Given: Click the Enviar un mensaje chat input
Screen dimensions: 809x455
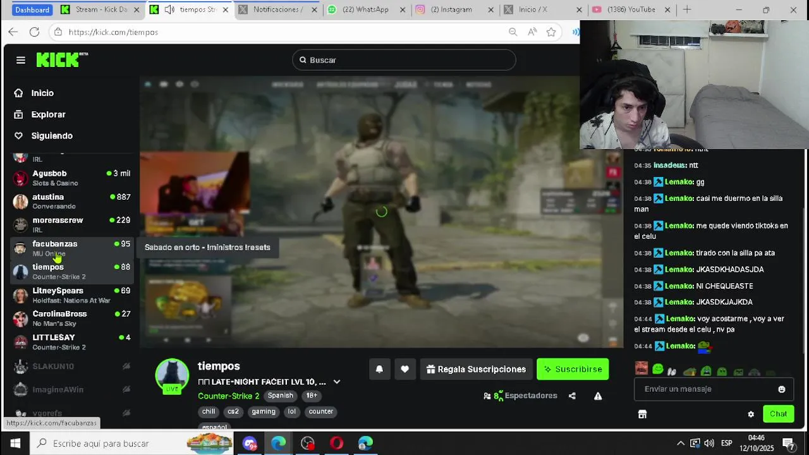Looking at the screenshot, I should [x=713, y=389].
